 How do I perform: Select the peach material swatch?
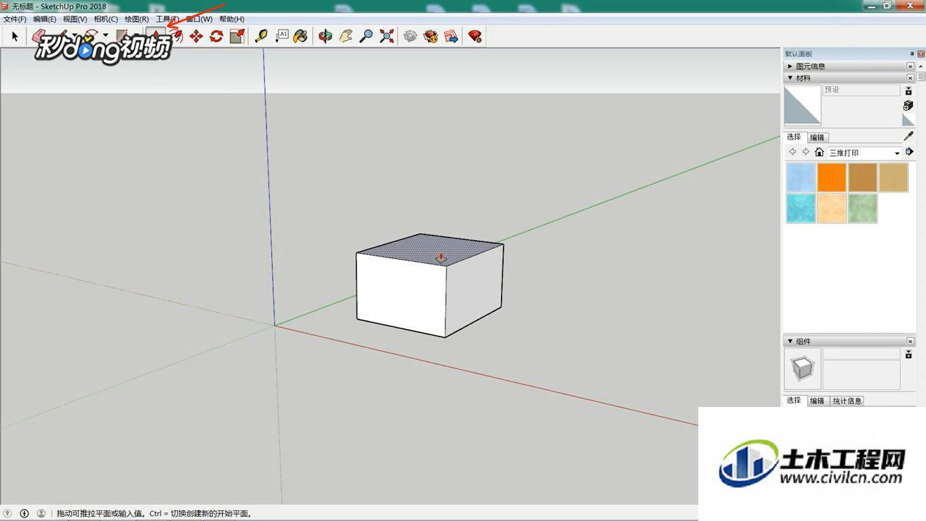(x=832, y=208)
